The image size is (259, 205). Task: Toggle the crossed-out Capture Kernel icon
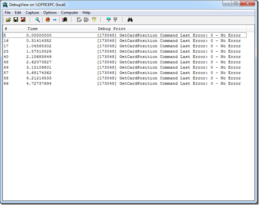coord(48,20)
